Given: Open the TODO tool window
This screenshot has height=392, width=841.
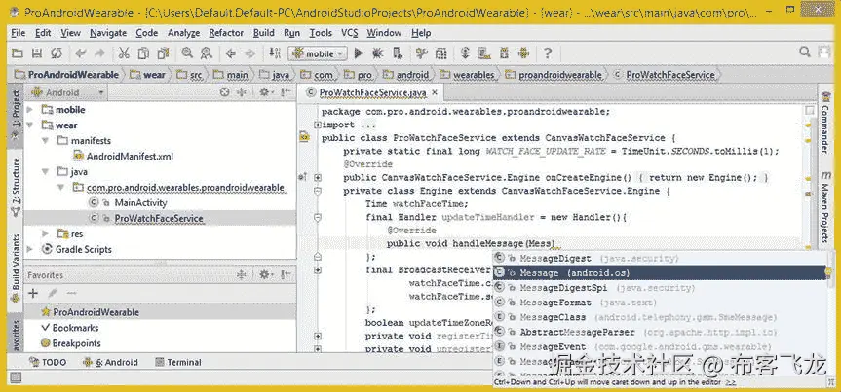Looking at the screenshot, I should (x=49, y=362).
